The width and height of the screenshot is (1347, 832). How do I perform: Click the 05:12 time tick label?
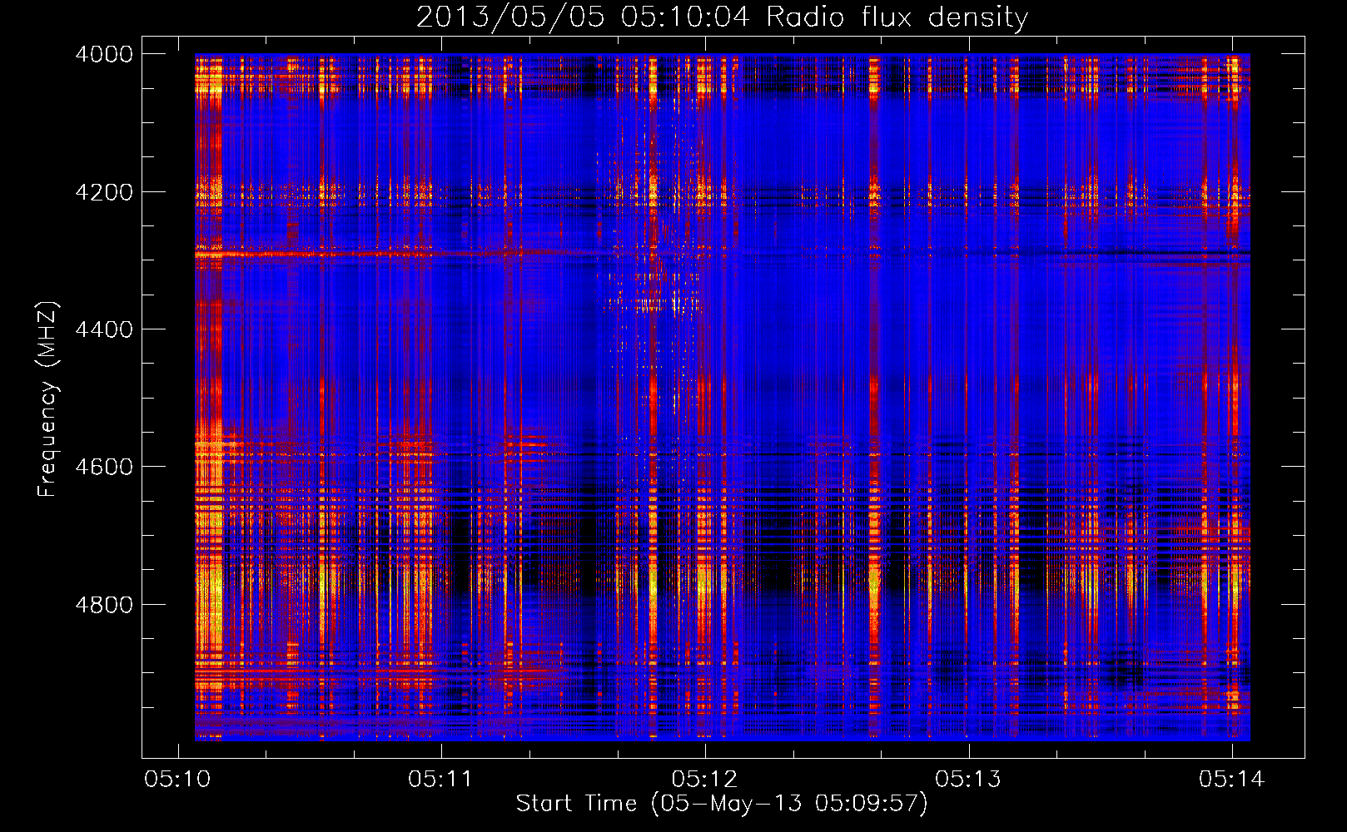(704, 779)
